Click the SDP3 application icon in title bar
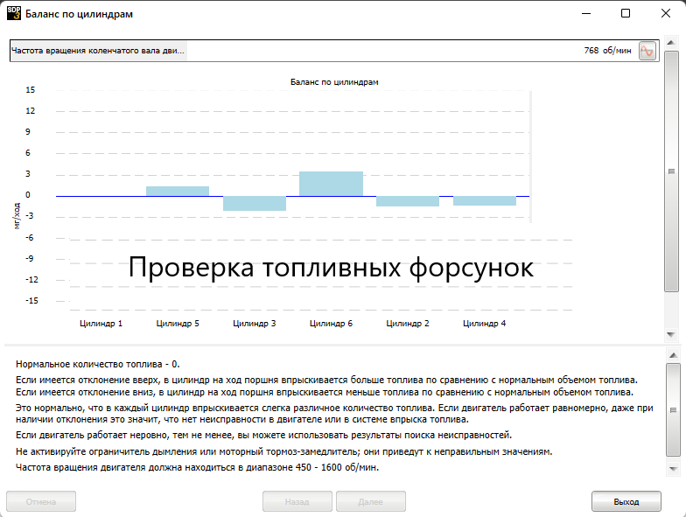 [14, 14]
